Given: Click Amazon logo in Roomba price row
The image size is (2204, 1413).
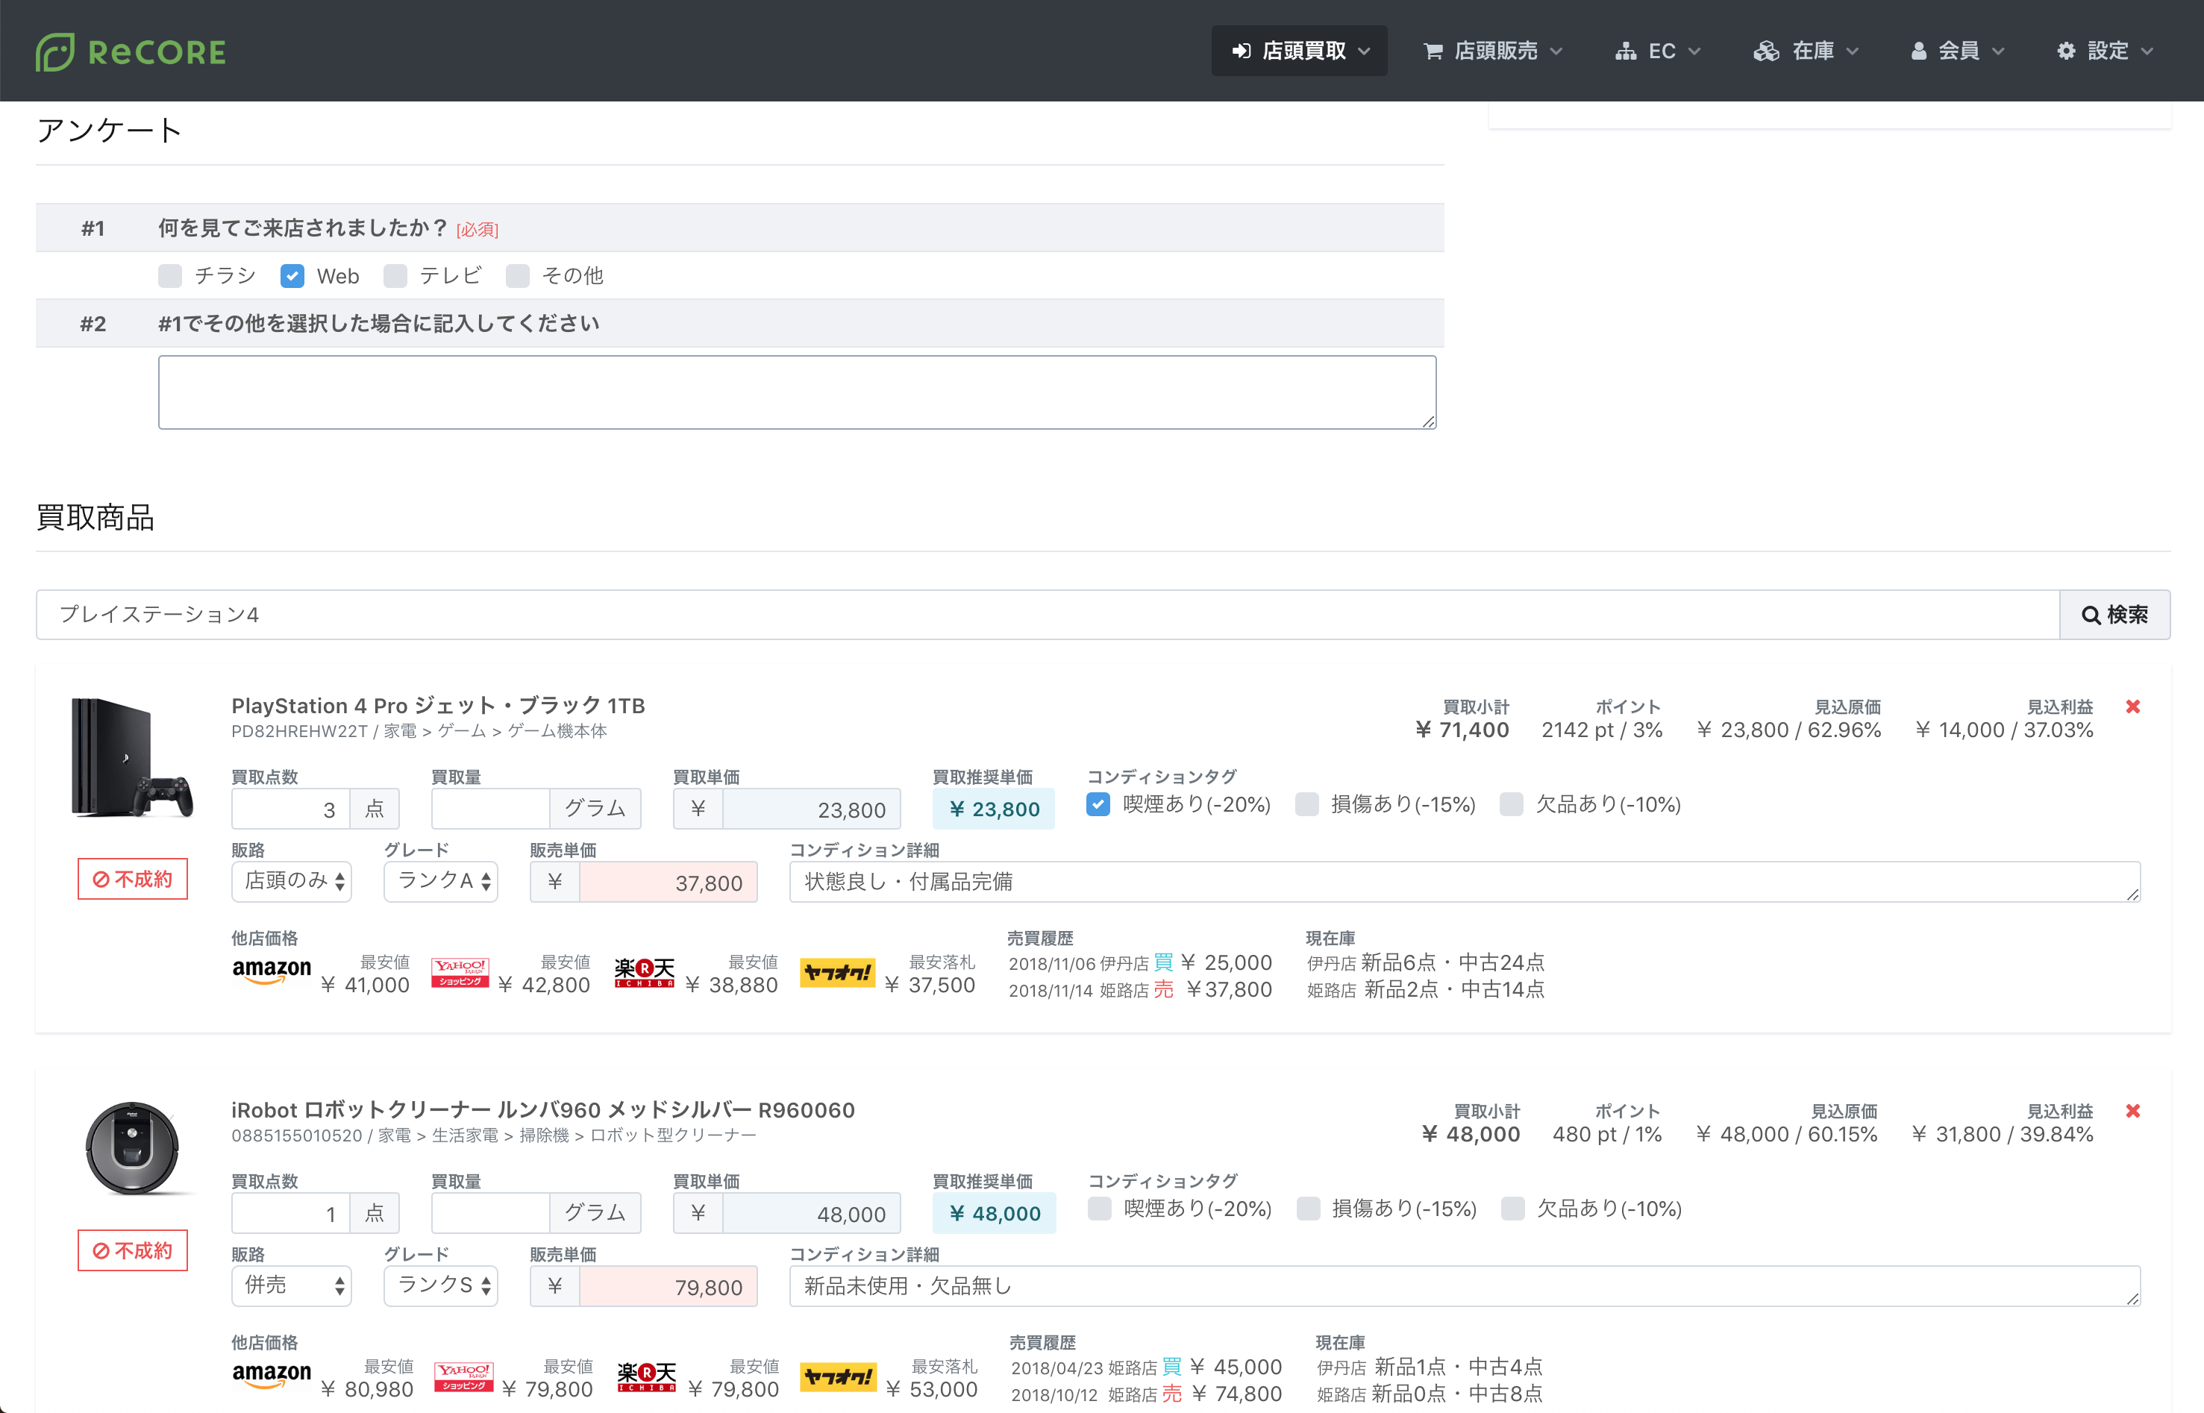Looking at the screenshot, I should [x=272, y=1376].
